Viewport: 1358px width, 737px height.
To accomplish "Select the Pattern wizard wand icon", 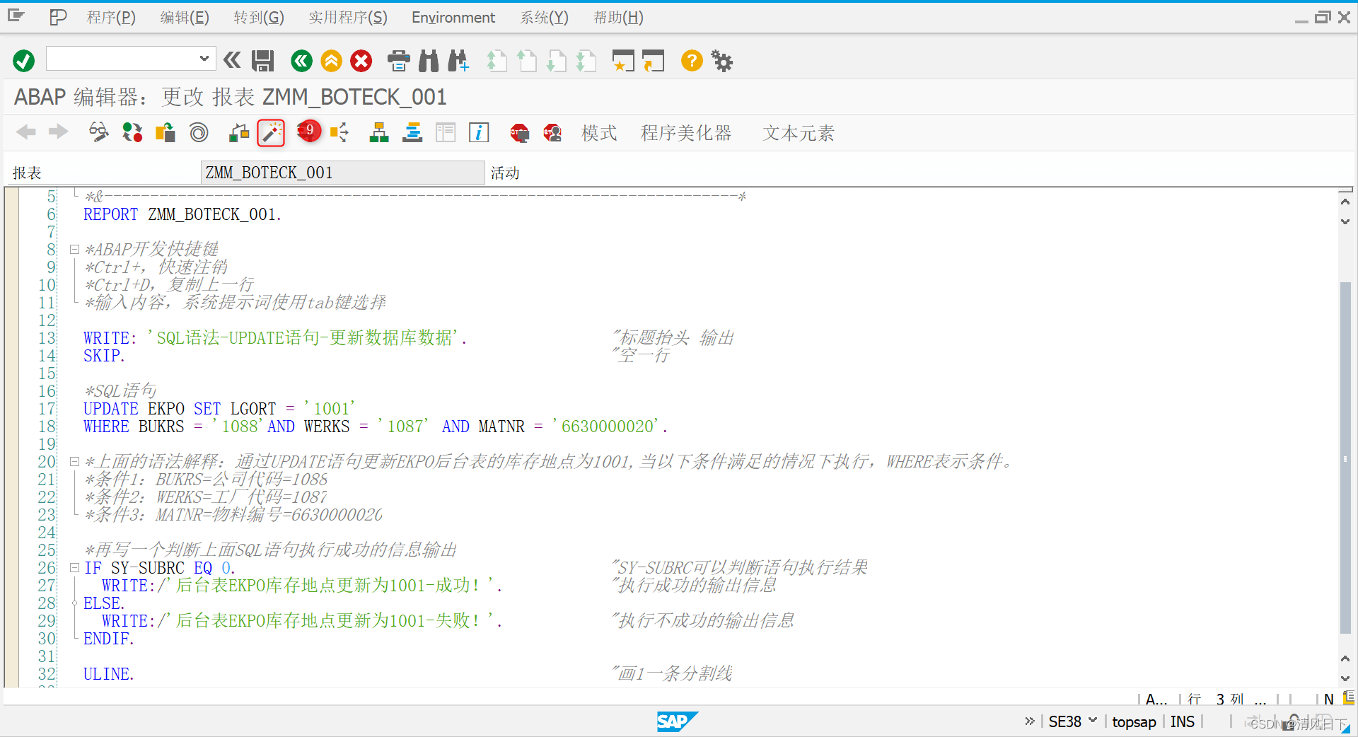I will [271, 133].
